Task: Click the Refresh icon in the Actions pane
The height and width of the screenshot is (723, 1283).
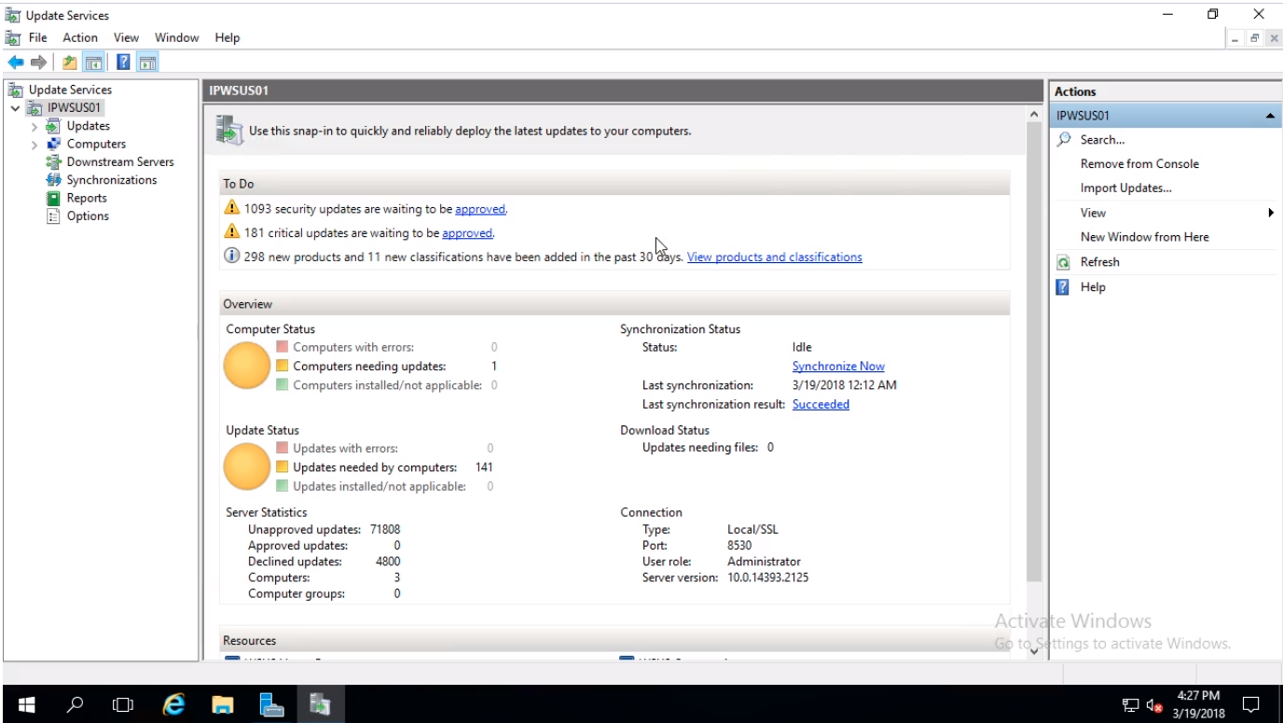Action: pyautogui.click(x=1063, y=262)
